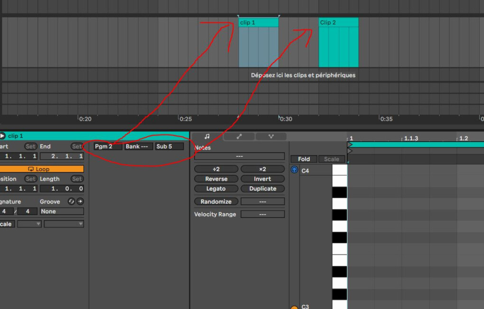Click the time signature numerator 4
This screenshot has height=309, width=484.
7,211
